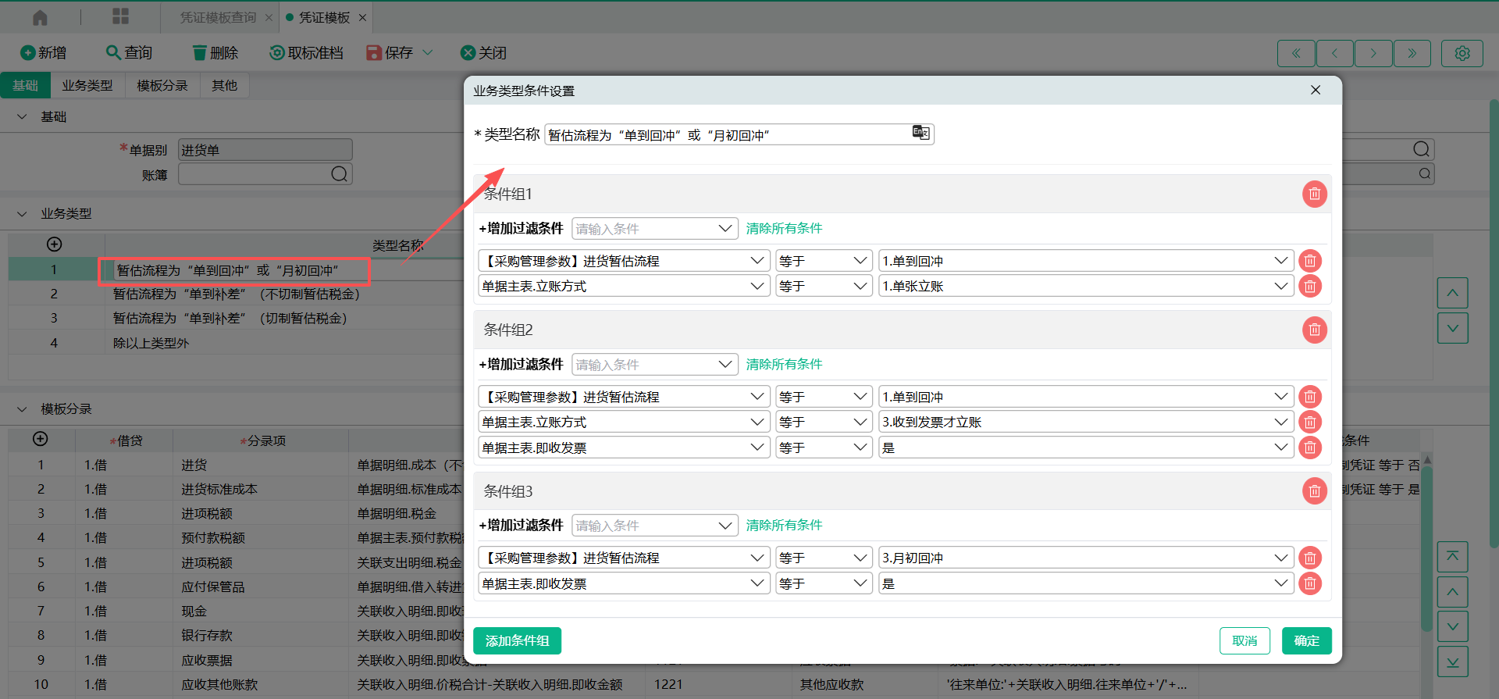
Task: Collapse the 模板分录 section
Action: coord(22,408)
